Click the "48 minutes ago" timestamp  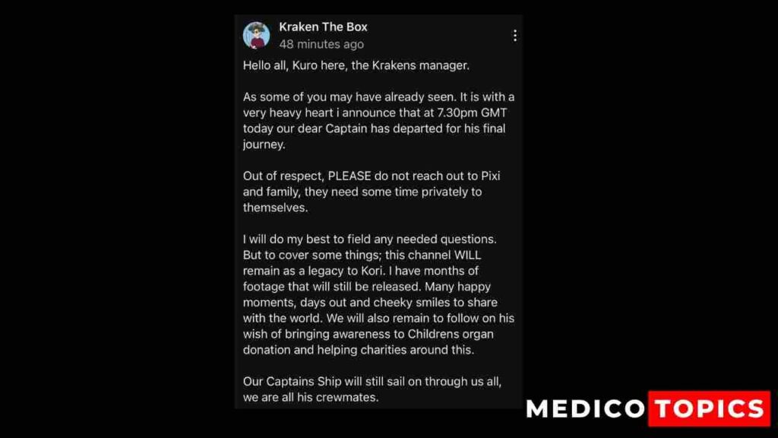(321, 45)
